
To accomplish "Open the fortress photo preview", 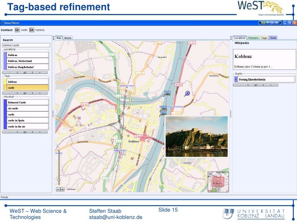I will tap(197, 136).
